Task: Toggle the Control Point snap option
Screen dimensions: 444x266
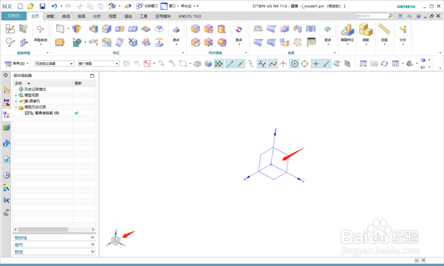Action: (x=251, y=63)
